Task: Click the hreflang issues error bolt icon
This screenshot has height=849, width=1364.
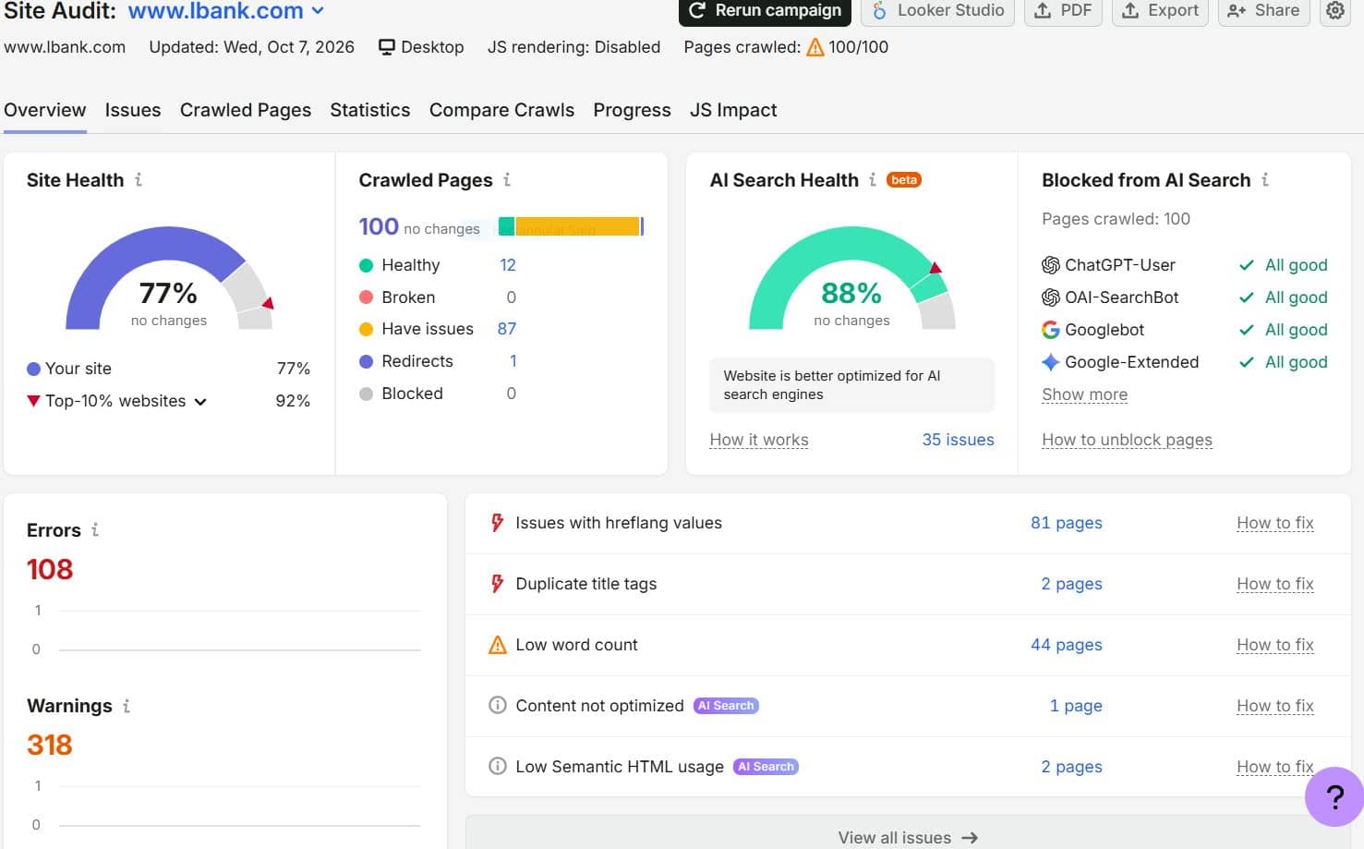Action: tap(498, 523)
